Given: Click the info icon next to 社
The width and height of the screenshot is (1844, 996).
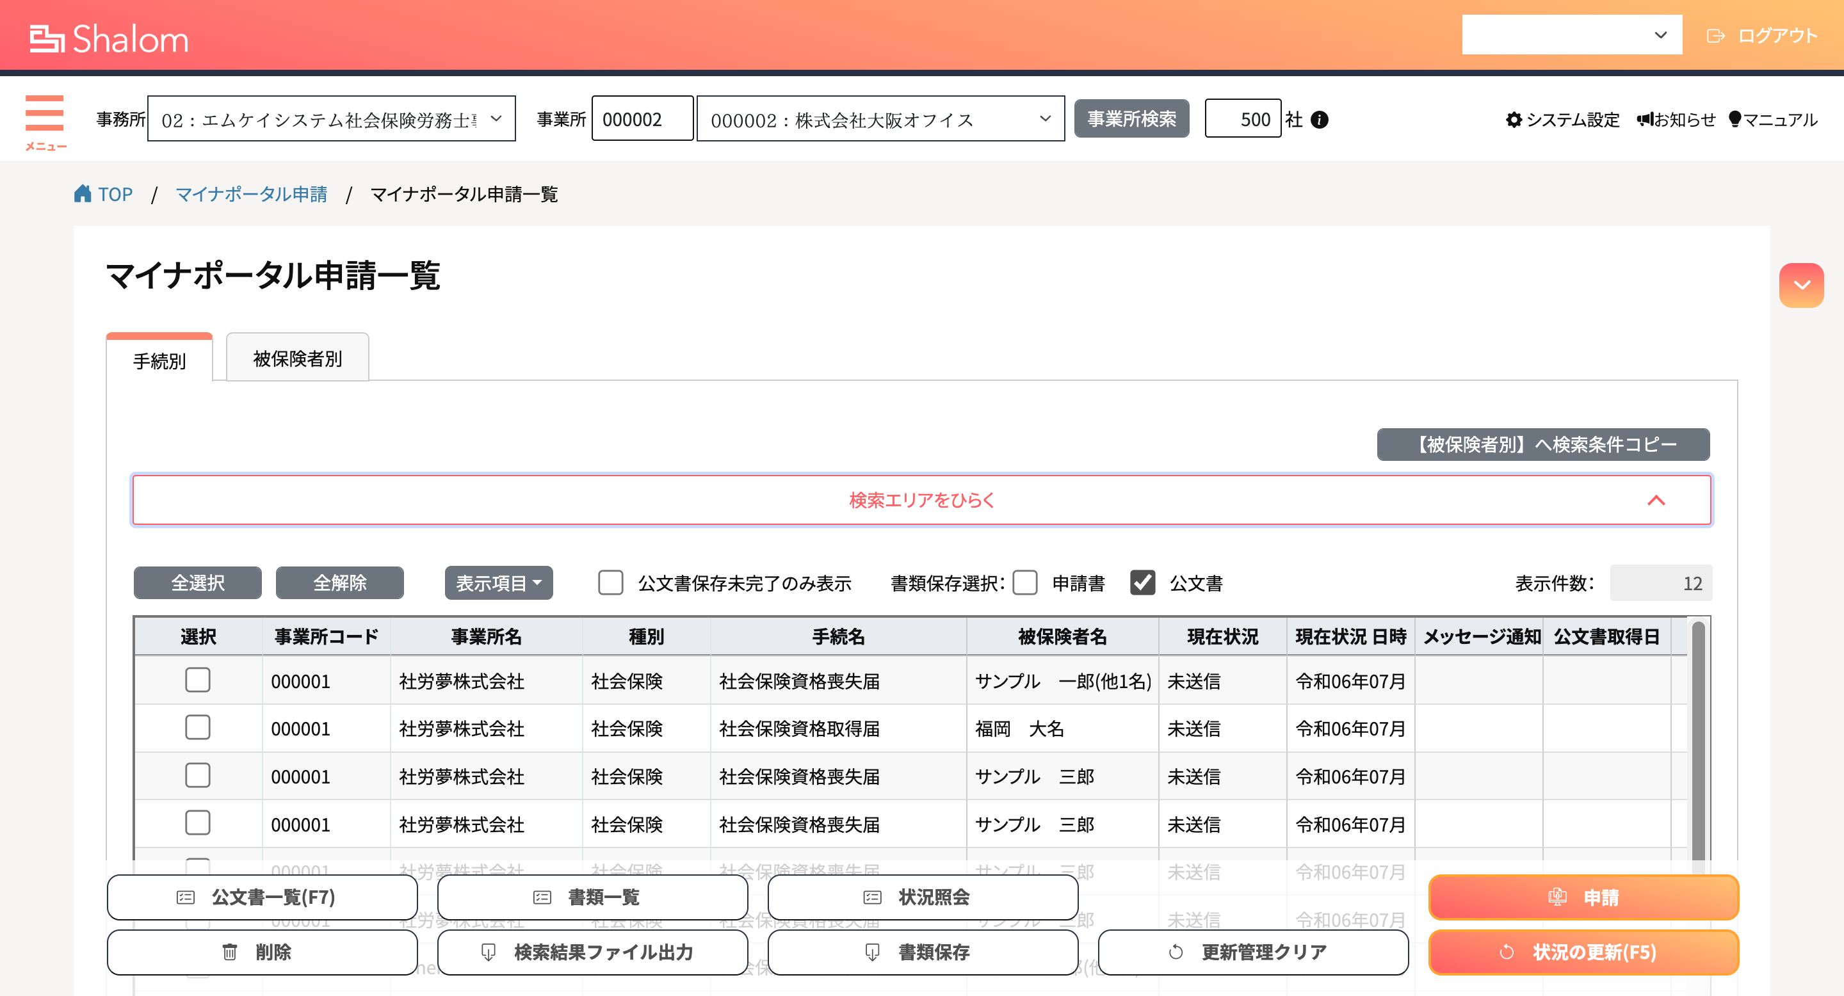Looking at the screenshot, I should (1319, 120).
